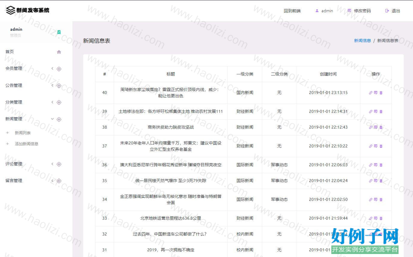Open the link icon for news row 40
This screenshot has width=413, height=257.
coord(371,93)
